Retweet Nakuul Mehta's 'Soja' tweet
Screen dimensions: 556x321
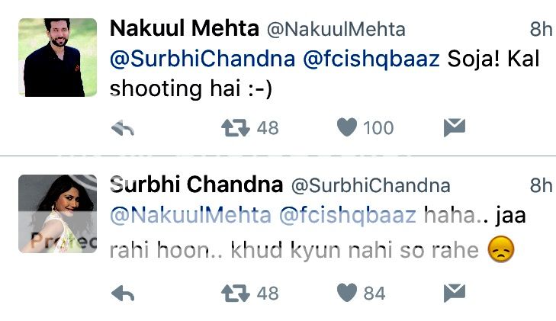235,128
